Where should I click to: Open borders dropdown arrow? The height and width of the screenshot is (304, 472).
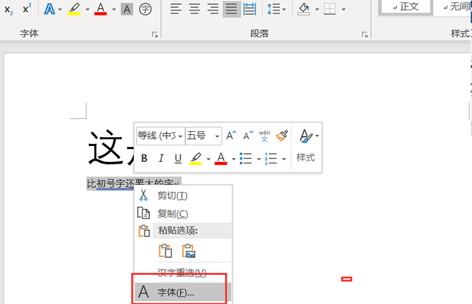coord(343,10)
